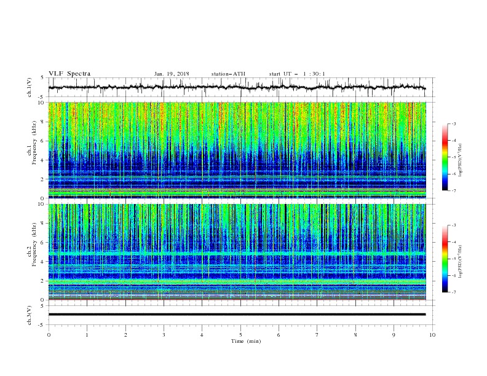The height and width of the screenshot is (376, 487).
Task: Click the "VLF Spectra" title text
Action: click(x=69, y=74)
